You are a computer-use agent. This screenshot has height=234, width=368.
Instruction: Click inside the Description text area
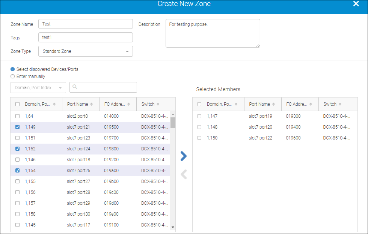213,33
